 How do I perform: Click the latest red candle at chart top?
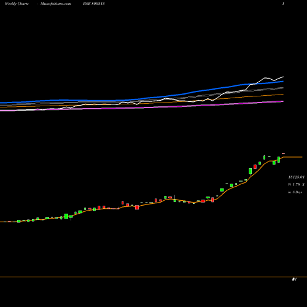[283, 153]
